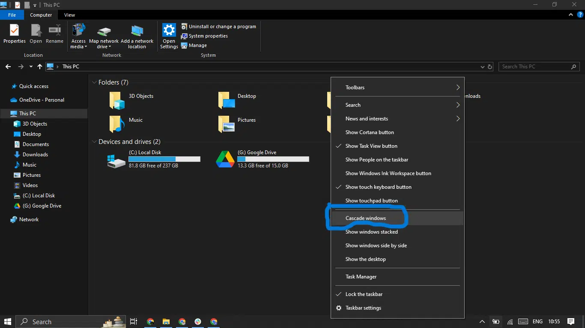Screen dimensions: 585x328
Task: Choose Show the desktop
Action: 397,259
